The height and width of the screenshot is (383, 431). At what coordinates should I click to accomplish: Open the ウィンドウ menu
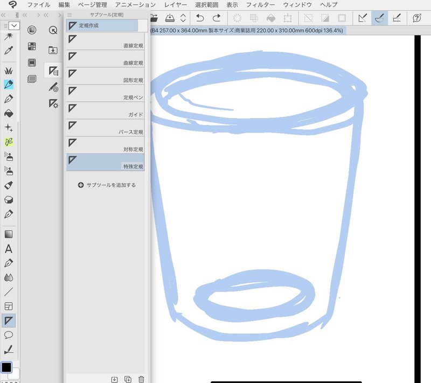297,5
